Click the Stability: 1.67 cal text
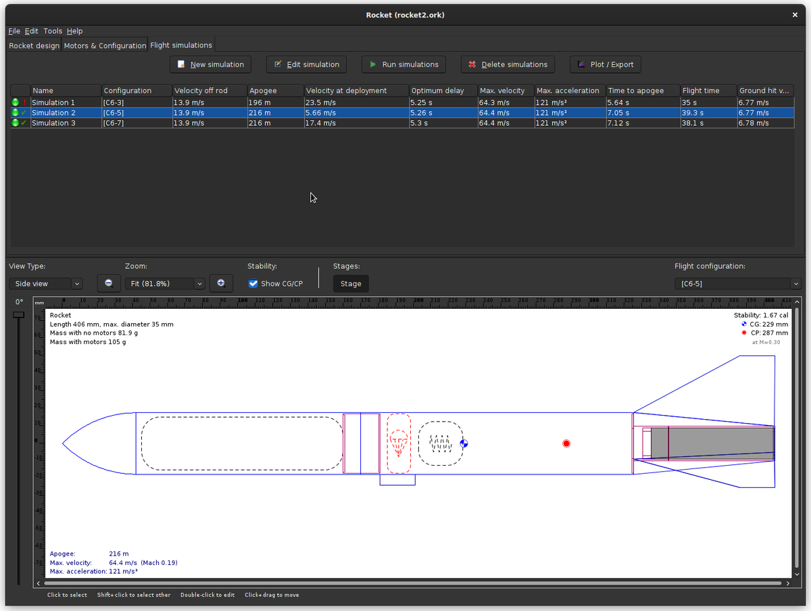The width and height of the screenshot is (811, 611). point(761,316)
